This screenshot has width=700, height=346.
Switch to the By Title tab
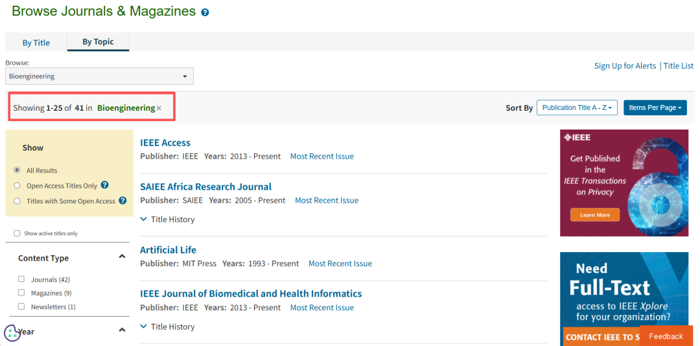[36, 43]
